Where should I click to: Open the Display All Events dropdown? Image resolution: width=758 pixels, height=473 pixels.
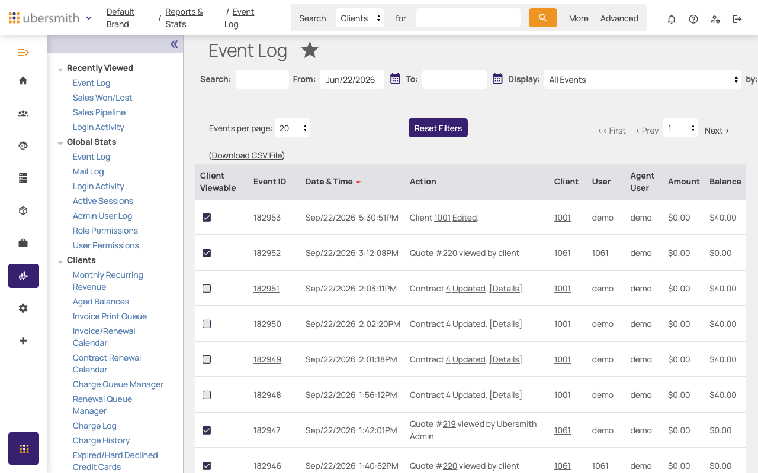pos(643,79)
